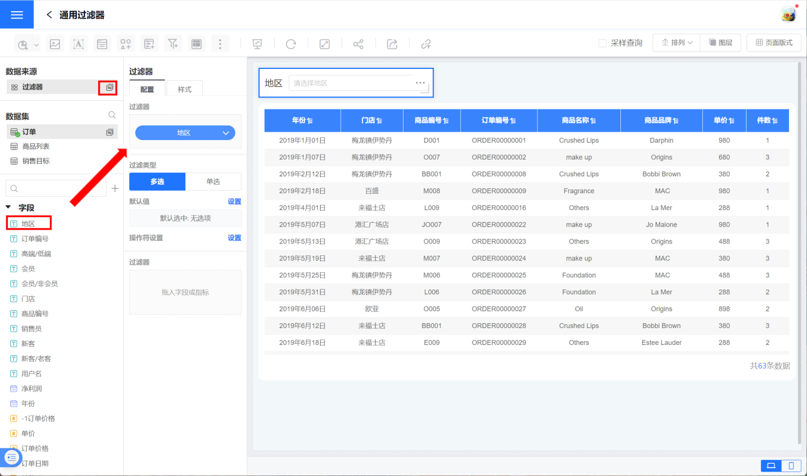
Task: Click 设置 link next to 默认值
Action: point(234,202)
